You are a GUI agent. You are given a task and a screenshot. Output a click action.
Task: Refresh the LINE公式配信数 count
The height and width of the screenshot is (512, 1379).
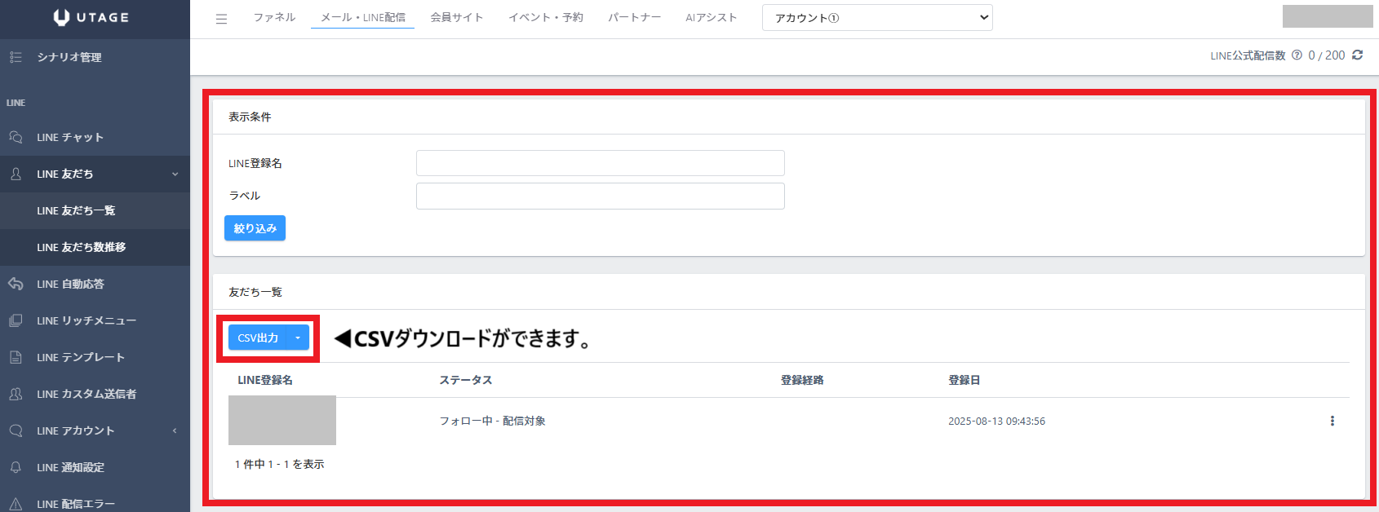(1358, 55)
